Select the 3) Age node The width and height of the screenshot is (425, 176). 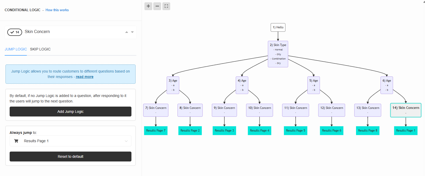click(x=173, y=85)
